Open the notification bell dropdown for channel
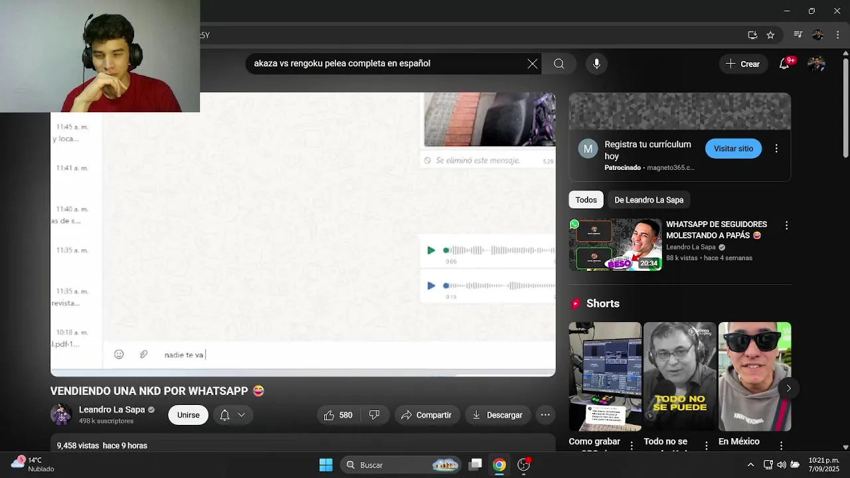850x478 pixels. coord(232,415)
